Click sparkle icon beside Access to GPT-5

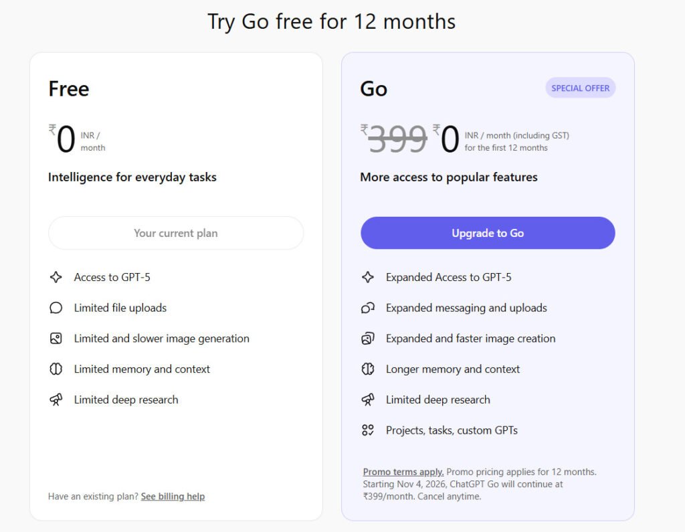[x=56, y=277]
